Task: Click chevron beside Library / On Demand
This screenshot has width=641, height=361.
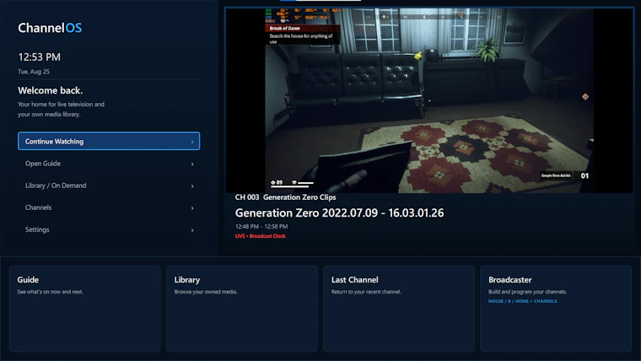Action: (192, 186)
